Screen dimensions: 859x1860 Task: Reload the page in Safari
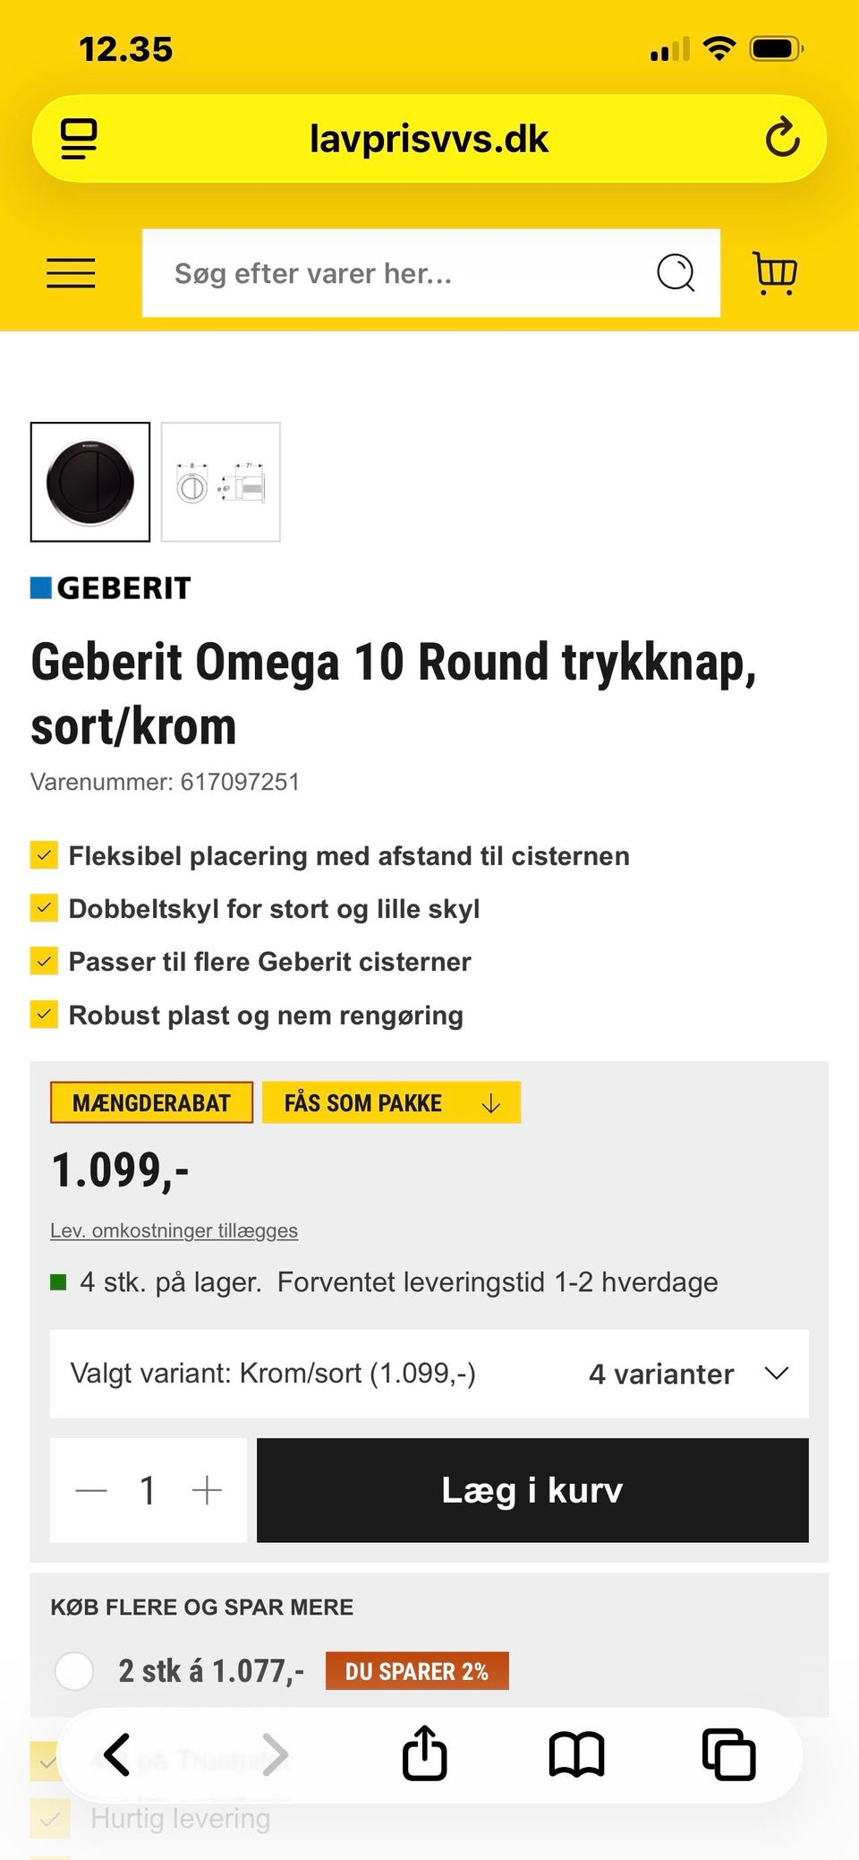(x=782, y=138)
